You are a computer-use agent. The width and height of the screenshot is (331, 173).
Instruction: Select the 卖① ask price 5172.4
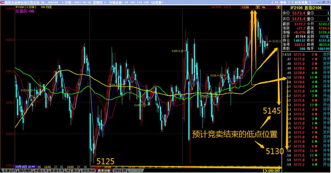(299, 13)
